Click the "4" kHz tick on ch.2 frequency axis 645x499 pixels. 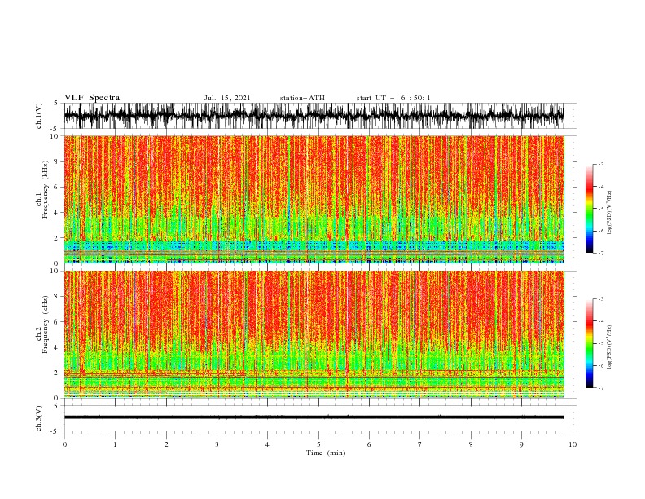[x=58, y=347]
